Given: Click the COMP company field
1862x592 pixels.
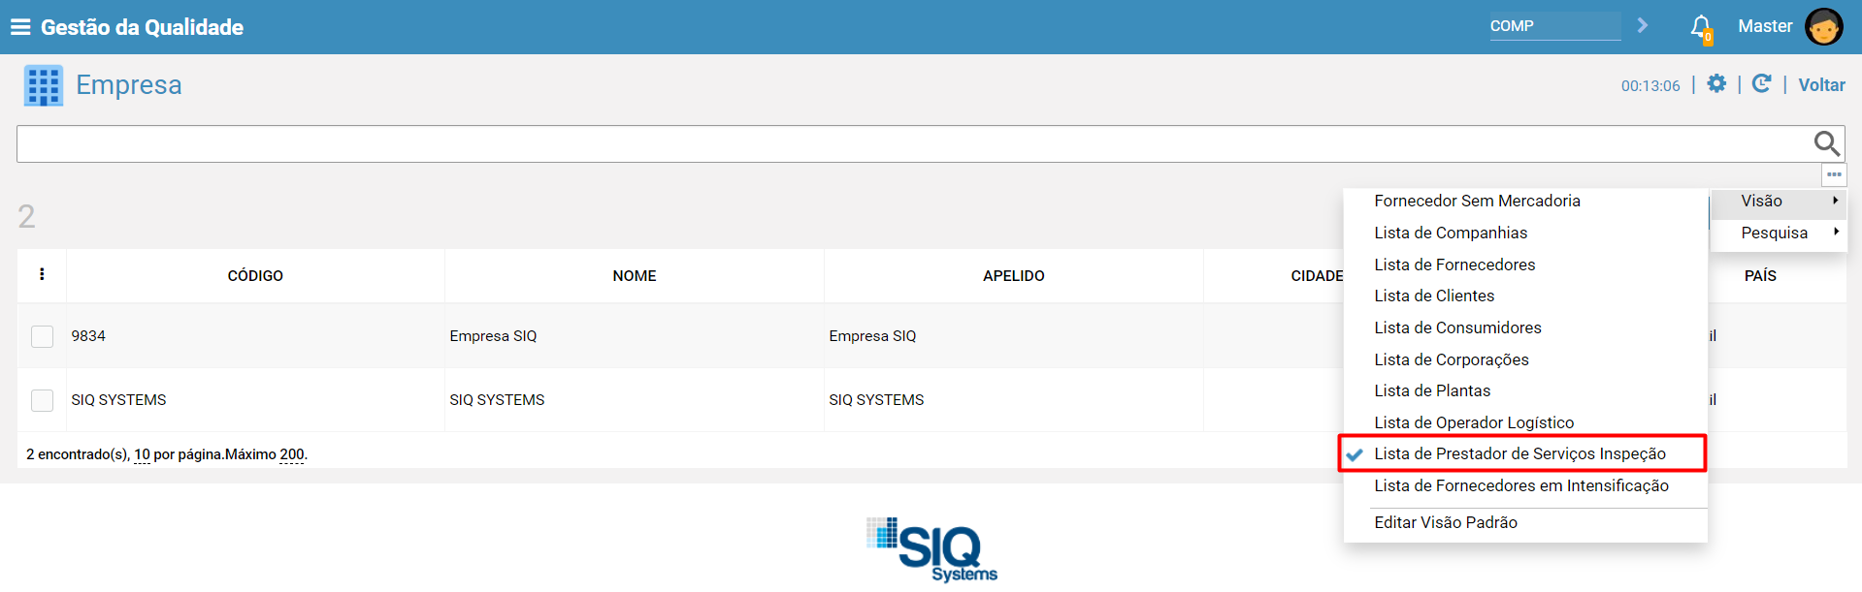Looking at the screenshot, I should (1554, 26).
